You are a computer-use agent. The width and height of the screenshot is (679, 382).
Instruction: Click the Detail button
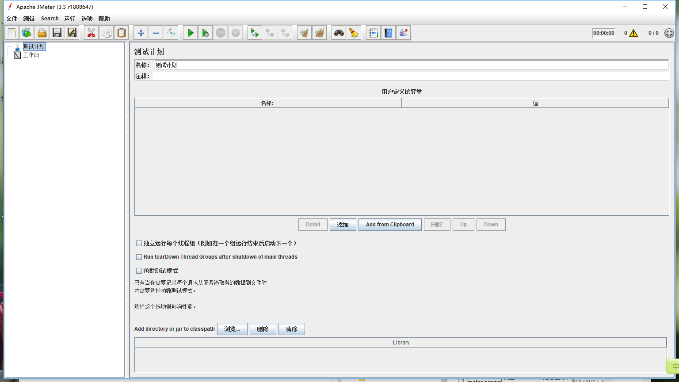coord(313,225)
